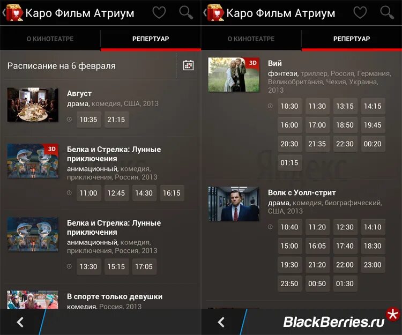Open the Вий 3D movie poster thumbnail
The image size is (402, 335).
[234, 75]
